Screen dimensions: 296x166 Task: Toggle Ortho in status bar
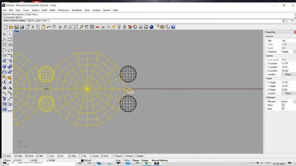(x=127, y=160)
